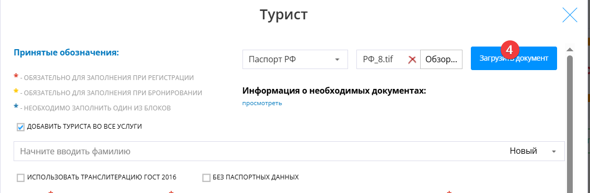Click Загрузить документ button
The width and height of the screenshot is (590, 193).
[514, 59]
